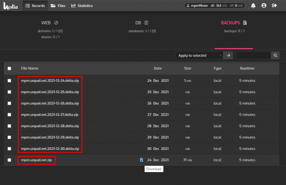Check the 2021-12-29 delta backup box
Image resolution: width=286 pixels, height=185 pixels.
9,137
